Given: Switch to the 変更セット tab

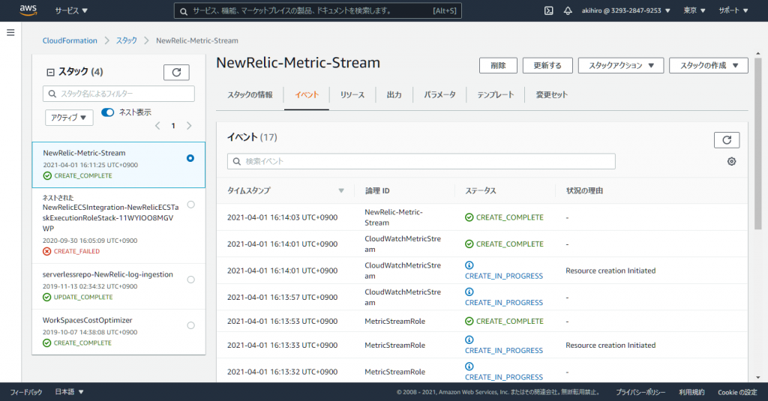Looking at the screenshot, I should coord(551,95).
